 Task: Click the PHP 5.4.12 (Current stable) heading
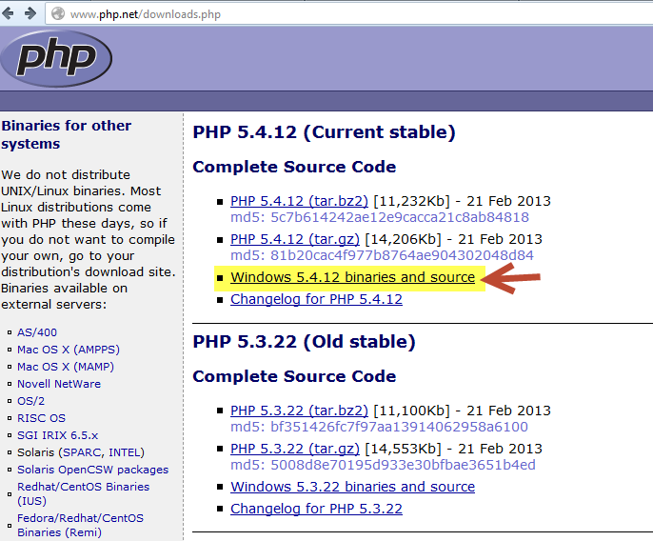click(x=324, y=132)
